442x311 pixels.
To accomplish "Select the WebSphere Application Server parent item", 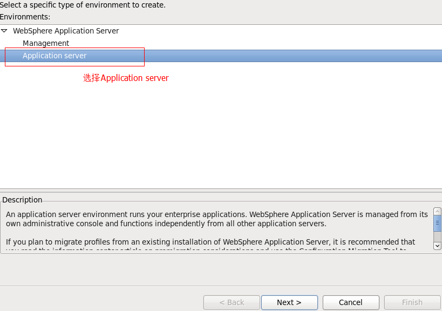I will tap(66, 31).
